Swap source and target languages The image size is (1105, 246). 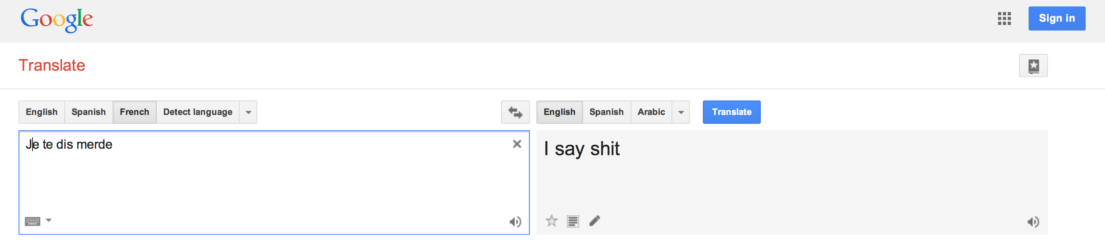(515, 112)
